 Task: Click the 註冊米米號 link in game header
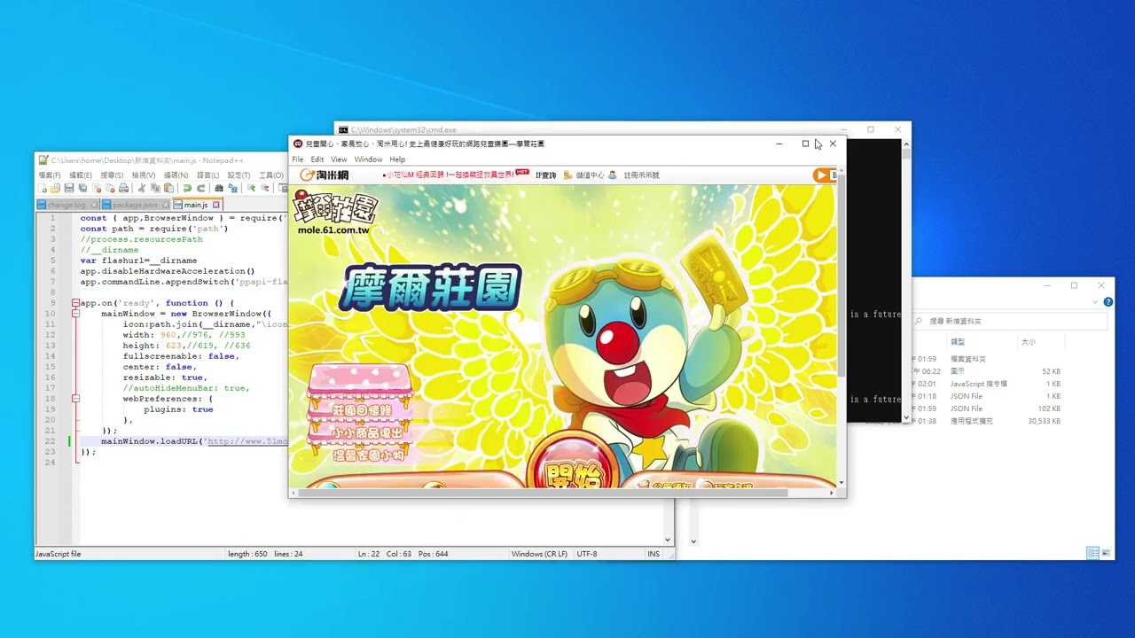(641, 175)
